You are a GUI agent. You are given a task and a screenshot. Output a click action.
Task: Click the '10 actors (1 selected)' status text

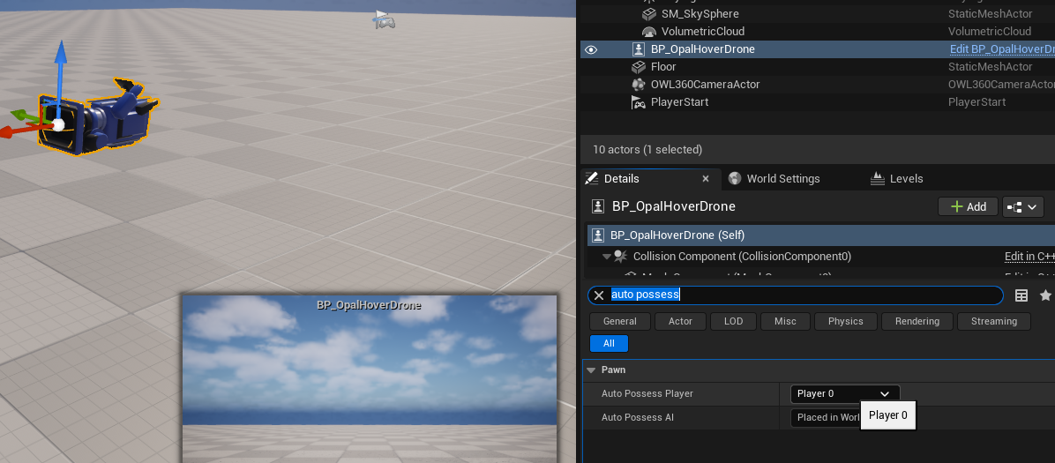[x=647, y=149]
